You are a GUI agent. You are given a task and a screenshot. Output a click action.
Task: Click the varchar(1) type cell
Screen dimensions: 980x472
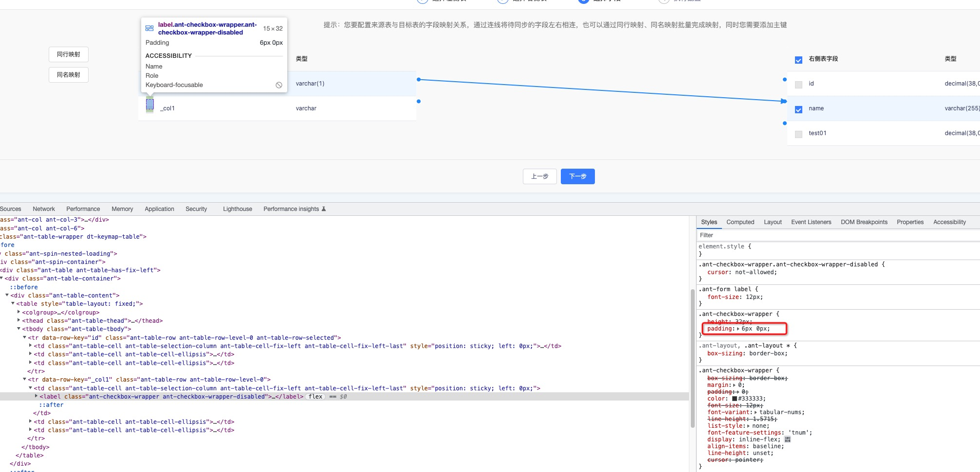[x=310, y=84]
